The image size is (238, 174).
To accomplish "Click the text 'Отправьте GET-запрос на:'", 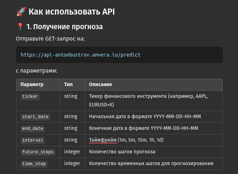I will (50, 39).
